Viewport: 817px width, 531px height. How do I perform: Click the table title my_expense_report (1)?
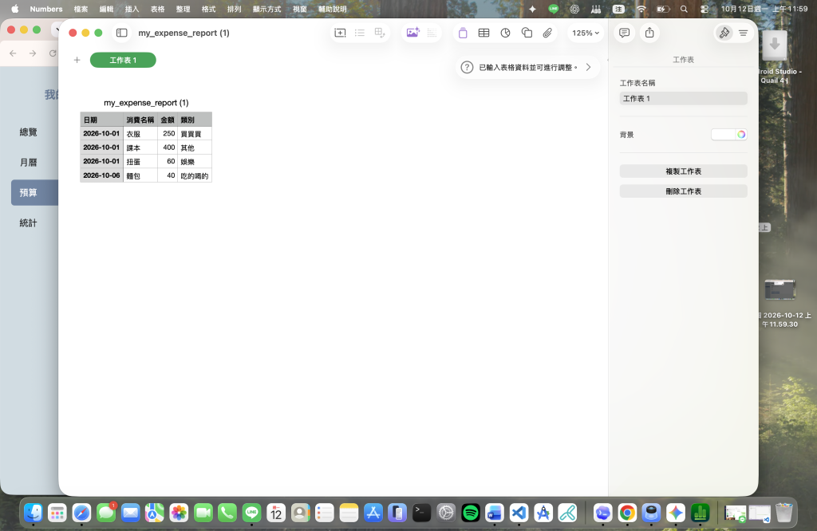click(x=146, y=103)
